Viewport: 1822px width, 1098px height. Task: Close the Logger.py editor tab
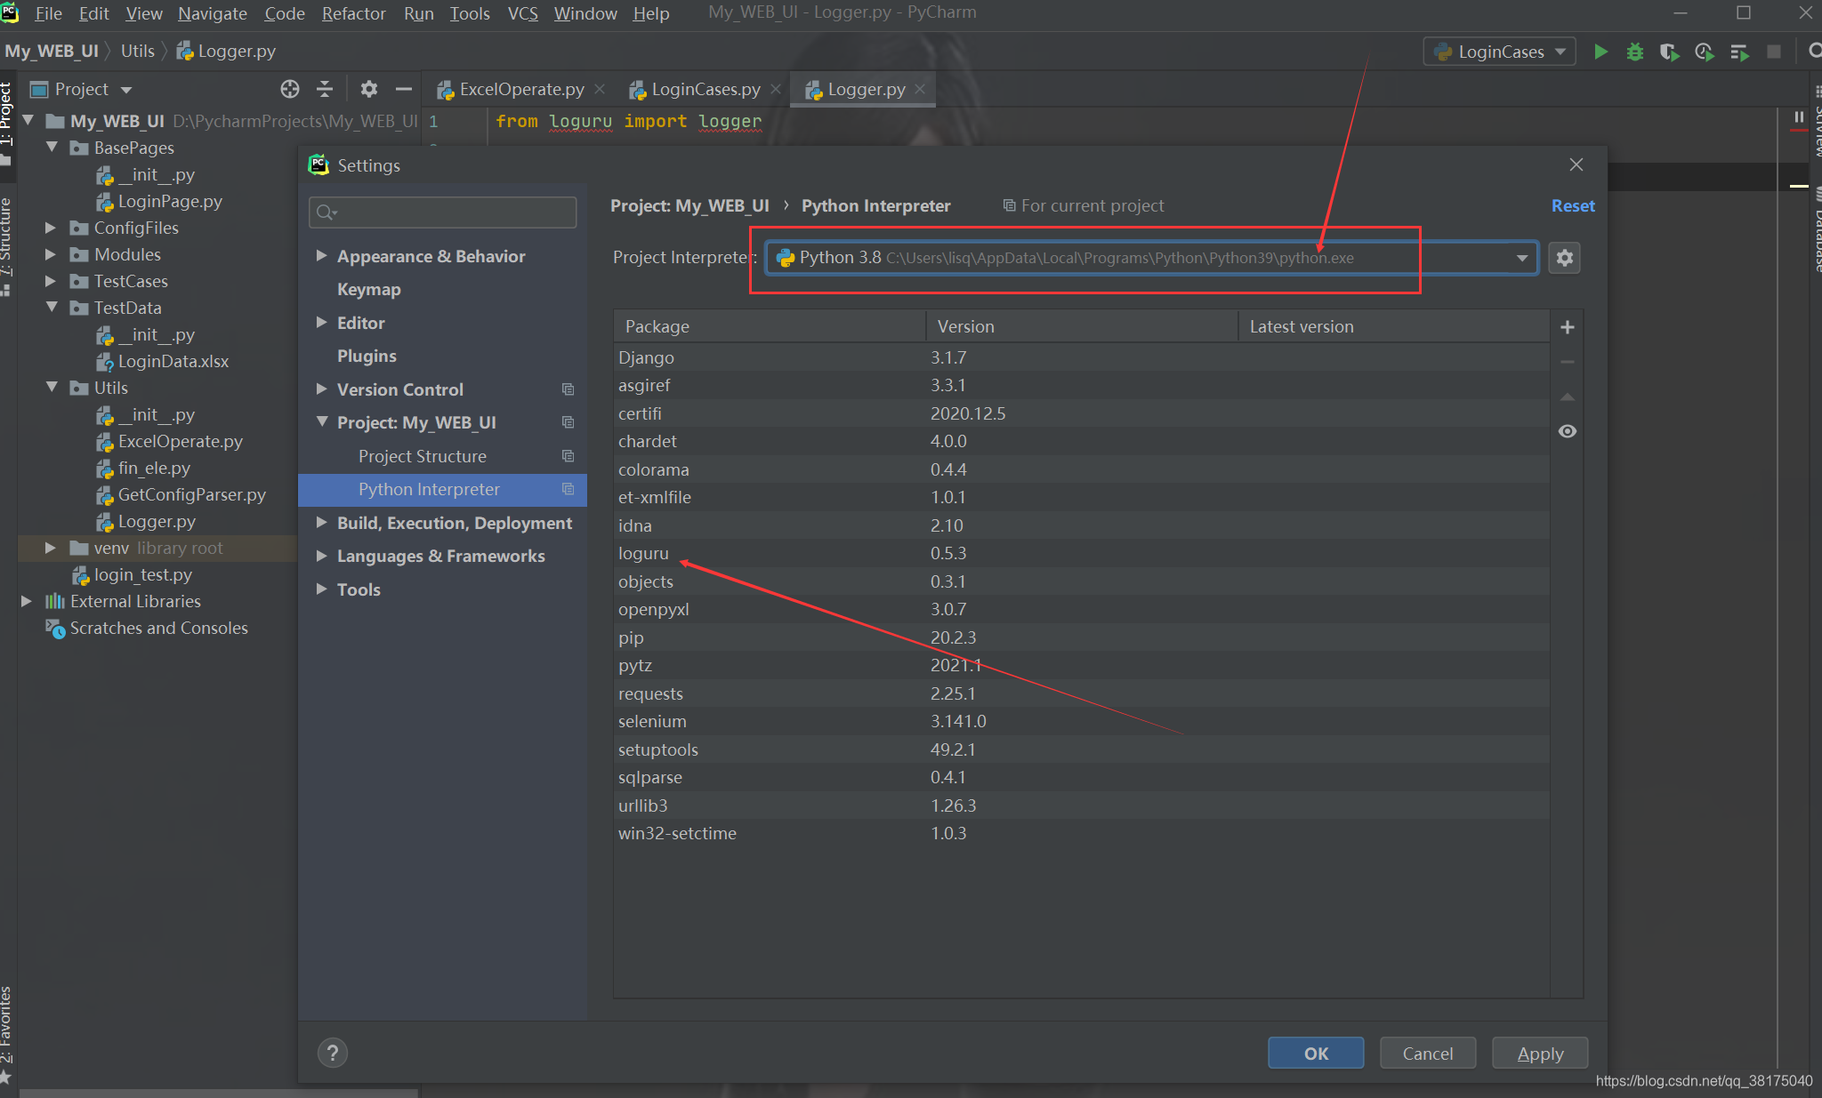point(921,89)
